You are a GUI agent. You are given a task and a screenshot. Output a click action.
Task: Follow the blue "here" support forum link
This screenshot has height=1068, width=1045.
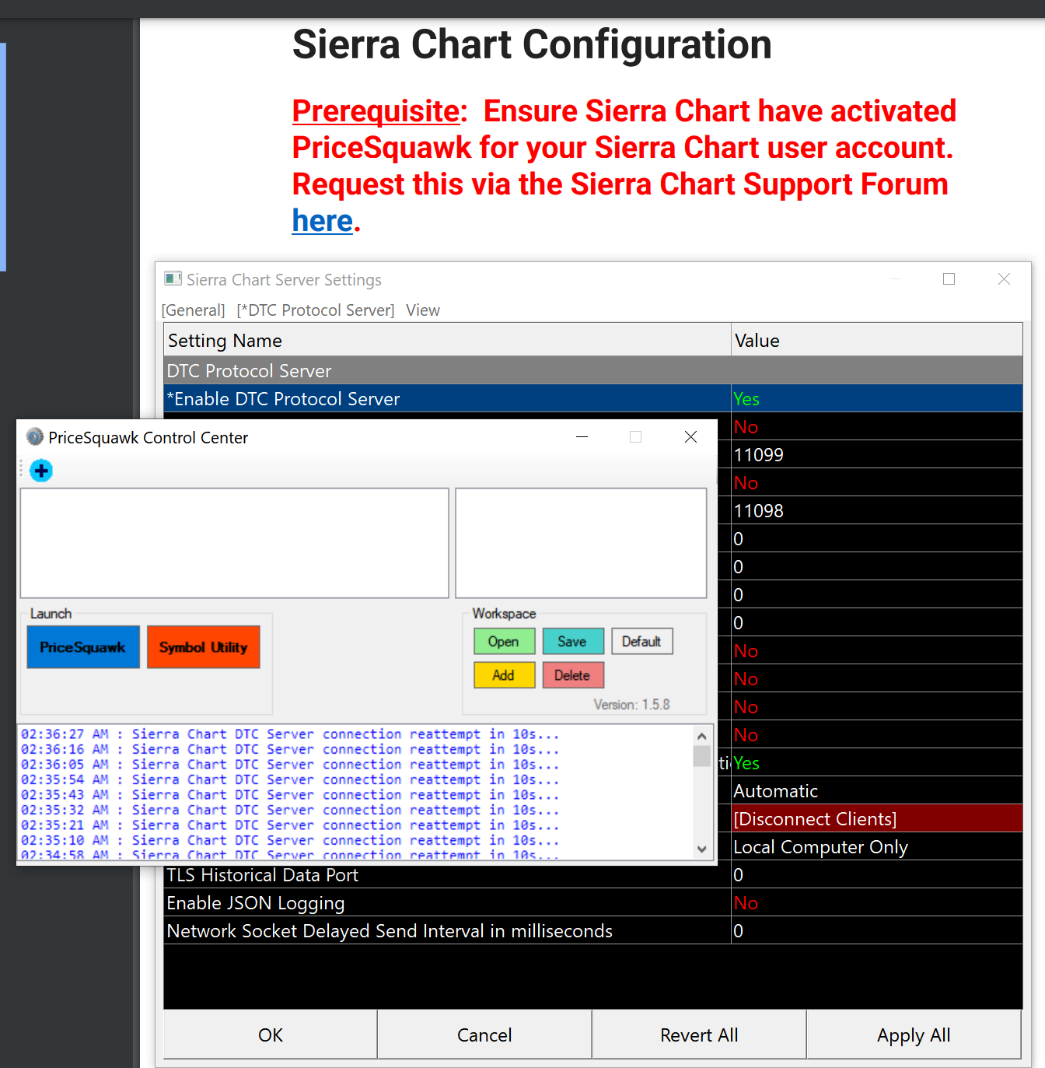pos(323,221)
